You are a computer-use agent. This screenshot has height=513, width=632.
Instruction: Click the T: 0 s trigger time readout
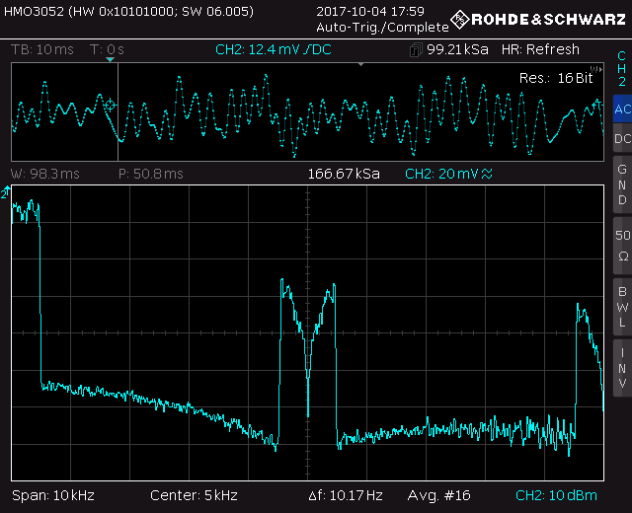(x=107, y=49)
